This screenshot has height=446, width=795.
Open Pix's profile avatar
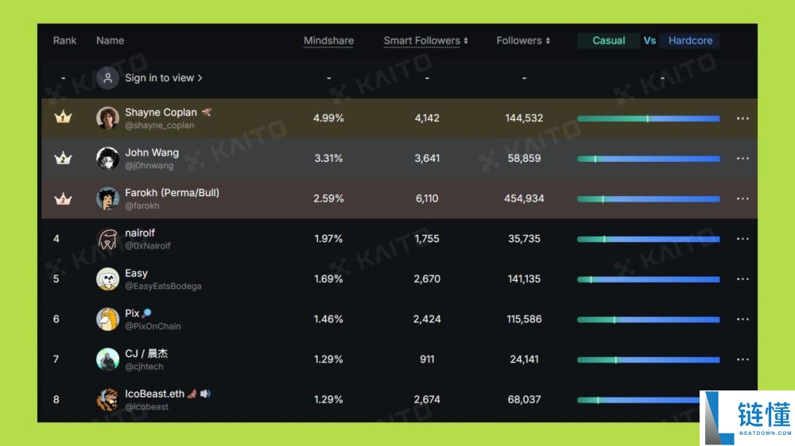(107, 319)
